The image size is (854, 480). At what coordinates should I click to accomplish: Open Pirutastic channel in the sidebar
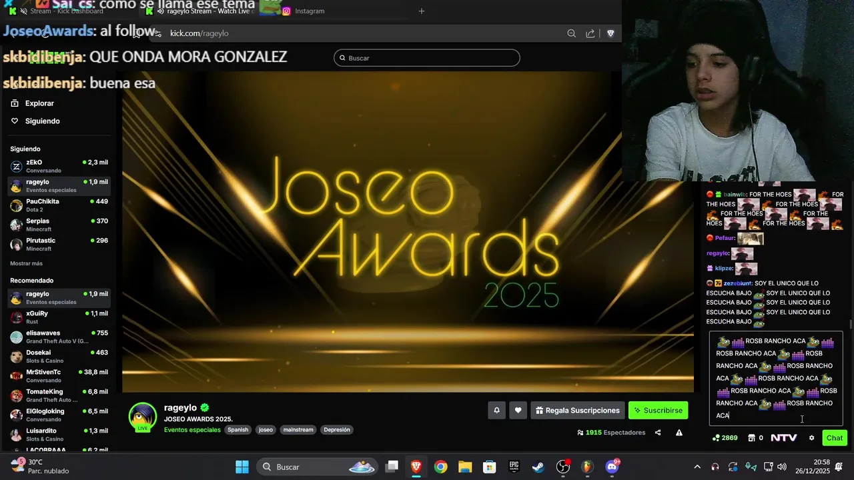(59, 244)
